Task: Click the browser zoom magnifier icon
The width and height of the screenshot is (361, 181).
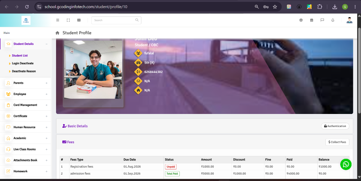Action: click(x=257, y=7)
